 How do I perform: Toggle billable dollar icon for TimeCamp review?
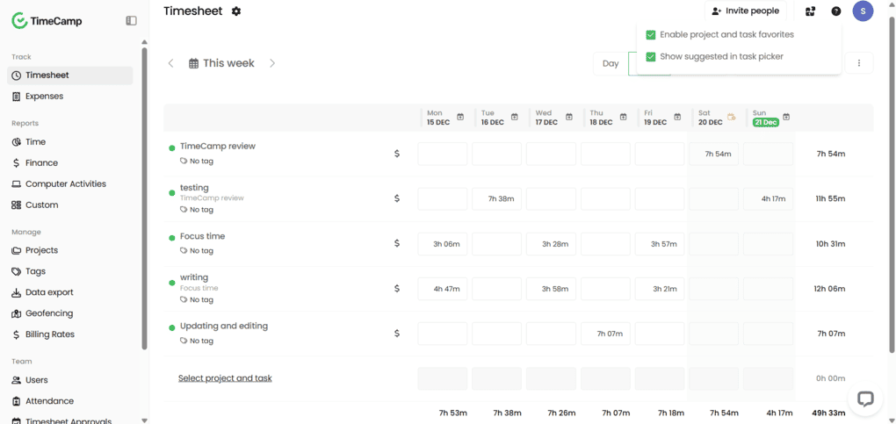[x=396, y=154]
